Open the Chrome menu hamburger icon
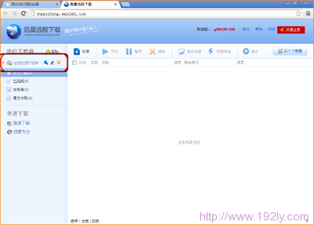The image size is (314, 225). point(308,14)
